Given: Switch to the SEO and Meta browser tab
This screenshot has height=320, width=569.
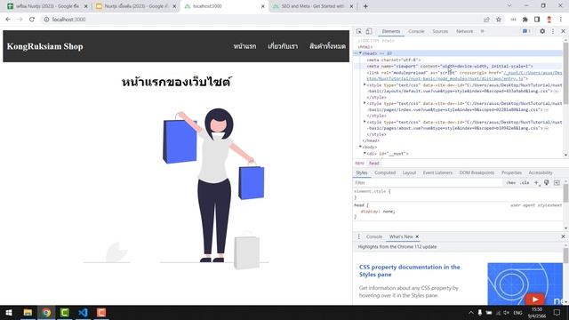Looking at the screenshot, I should pos(313,6).
